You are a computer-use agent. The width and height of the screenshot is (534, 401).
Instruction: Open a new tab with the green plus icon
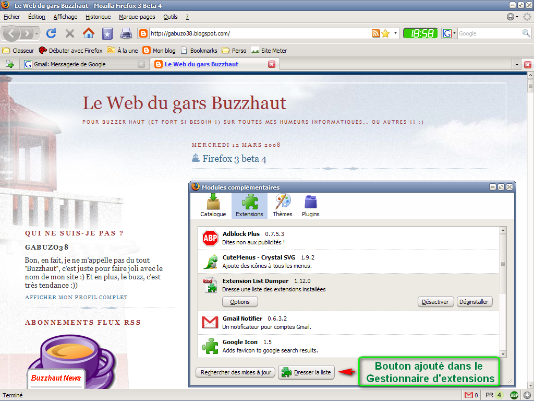click(9, 64)
